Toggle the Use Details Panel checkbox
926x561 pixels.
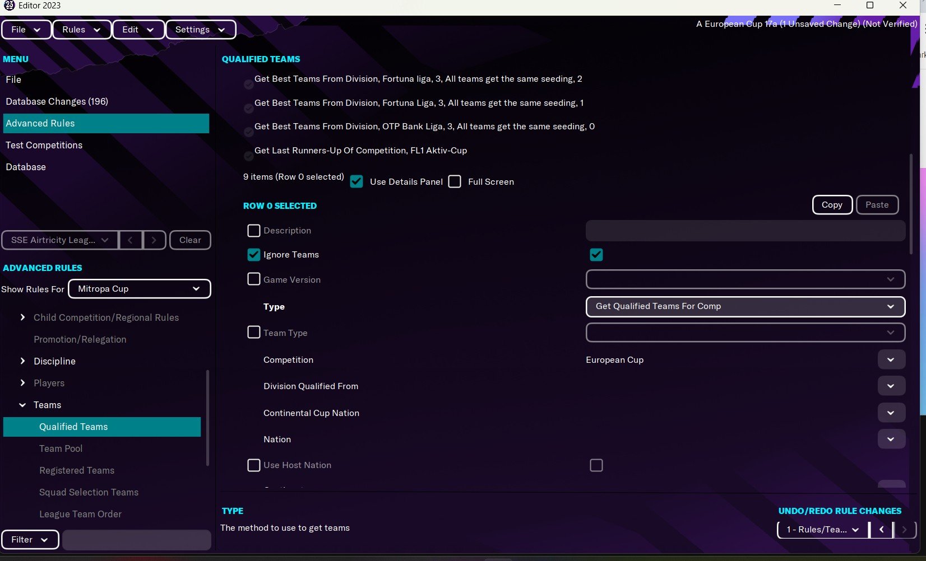point(356,181)
